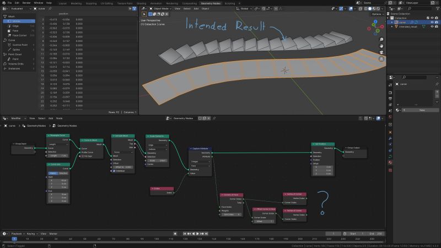Click the New material button
Screen dimensions: 441x248
pos(421,110)
